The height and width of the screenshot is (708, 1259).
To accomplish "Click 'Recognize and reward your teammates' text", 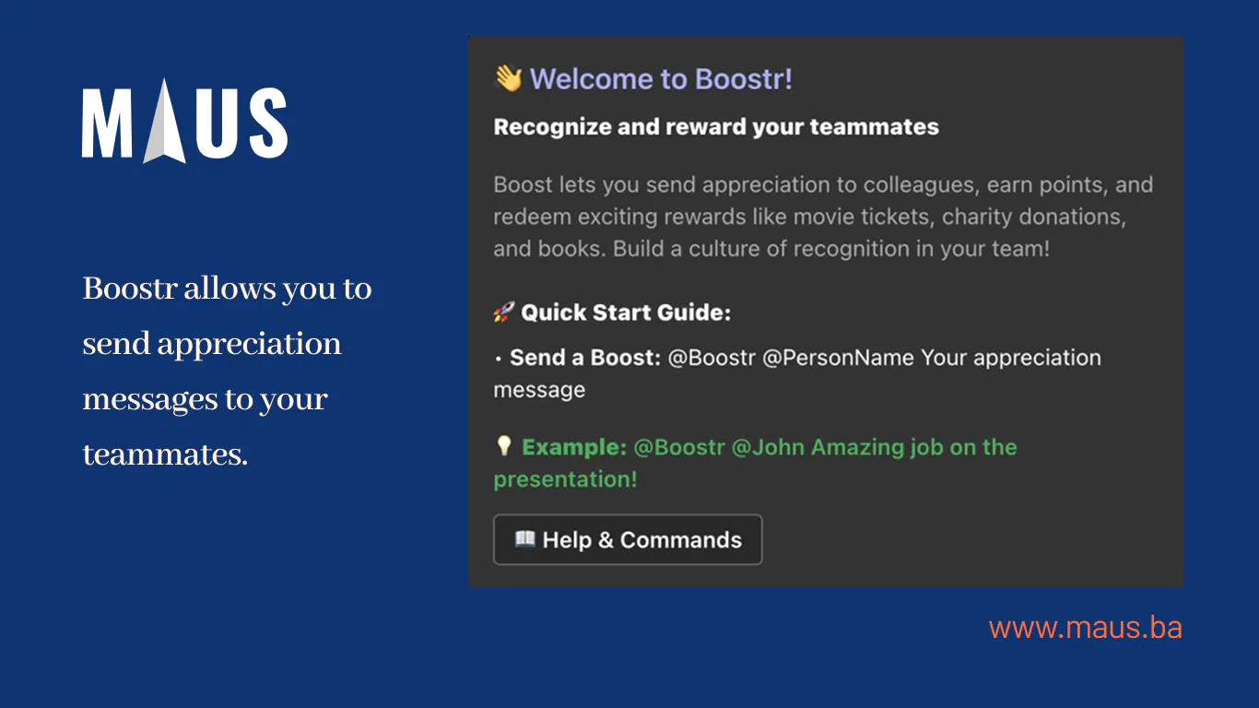I will tap(716, 127).
